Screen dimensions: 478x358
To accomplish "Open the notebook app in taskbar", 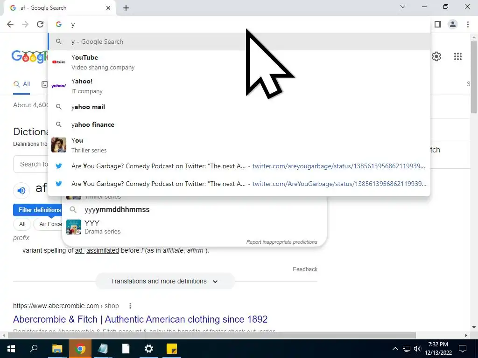I will [103, 349].
